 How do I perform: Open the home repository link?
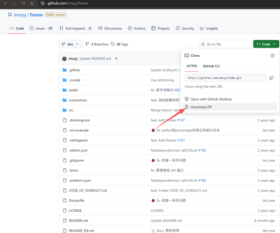click(x=36, y=15)
